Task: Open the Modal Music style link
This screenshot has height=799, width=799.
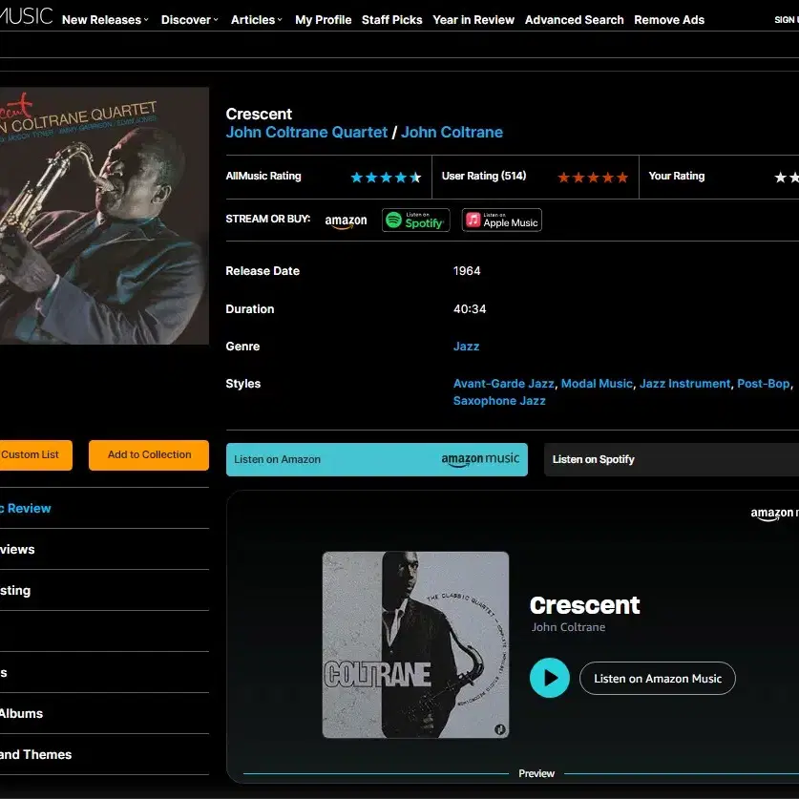Action: point(597,384)
